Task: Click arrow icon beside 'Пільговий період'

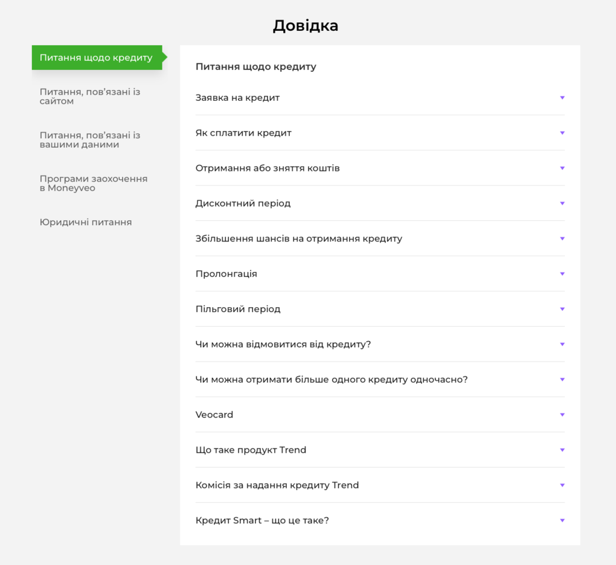Action: [x=562, y=309]
